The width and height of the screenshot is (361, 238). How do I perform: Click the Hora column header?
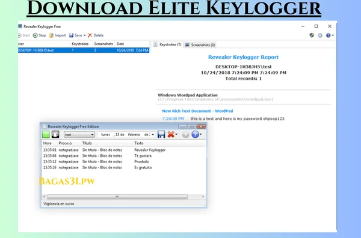[48, 143]
